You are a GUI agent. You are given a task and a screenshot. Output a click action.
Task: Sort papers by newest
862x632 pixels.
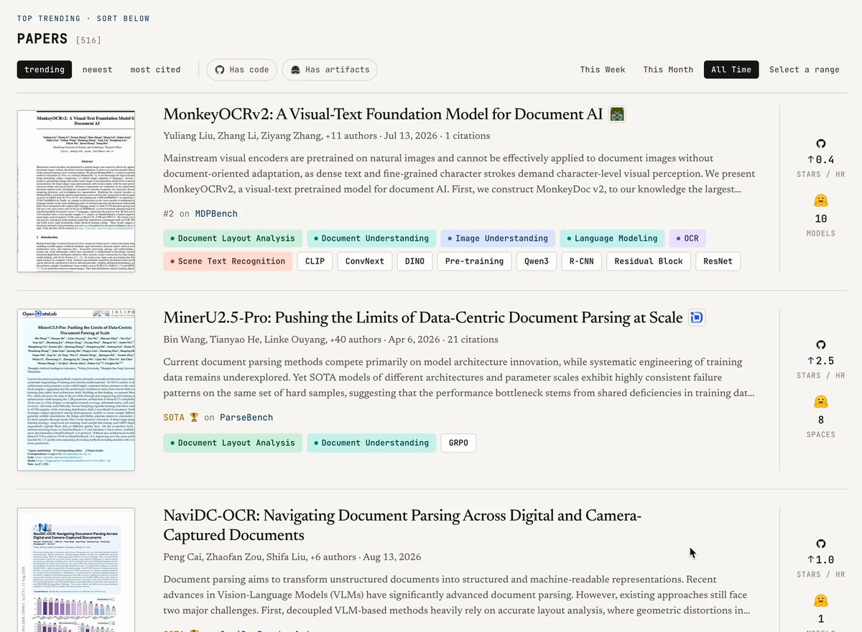(x=98, y=70)
